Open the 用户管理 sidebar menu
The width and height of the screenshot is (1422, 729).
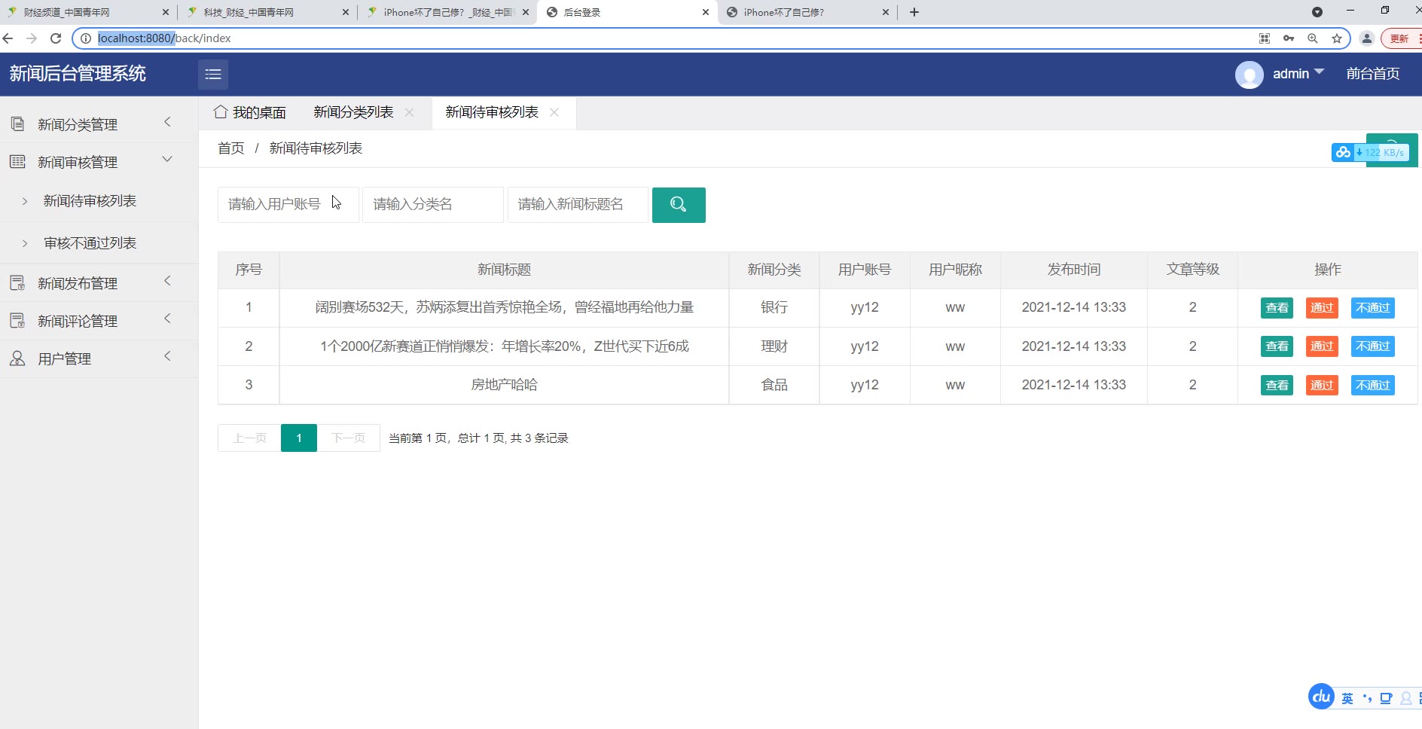[x=65, y=358]
